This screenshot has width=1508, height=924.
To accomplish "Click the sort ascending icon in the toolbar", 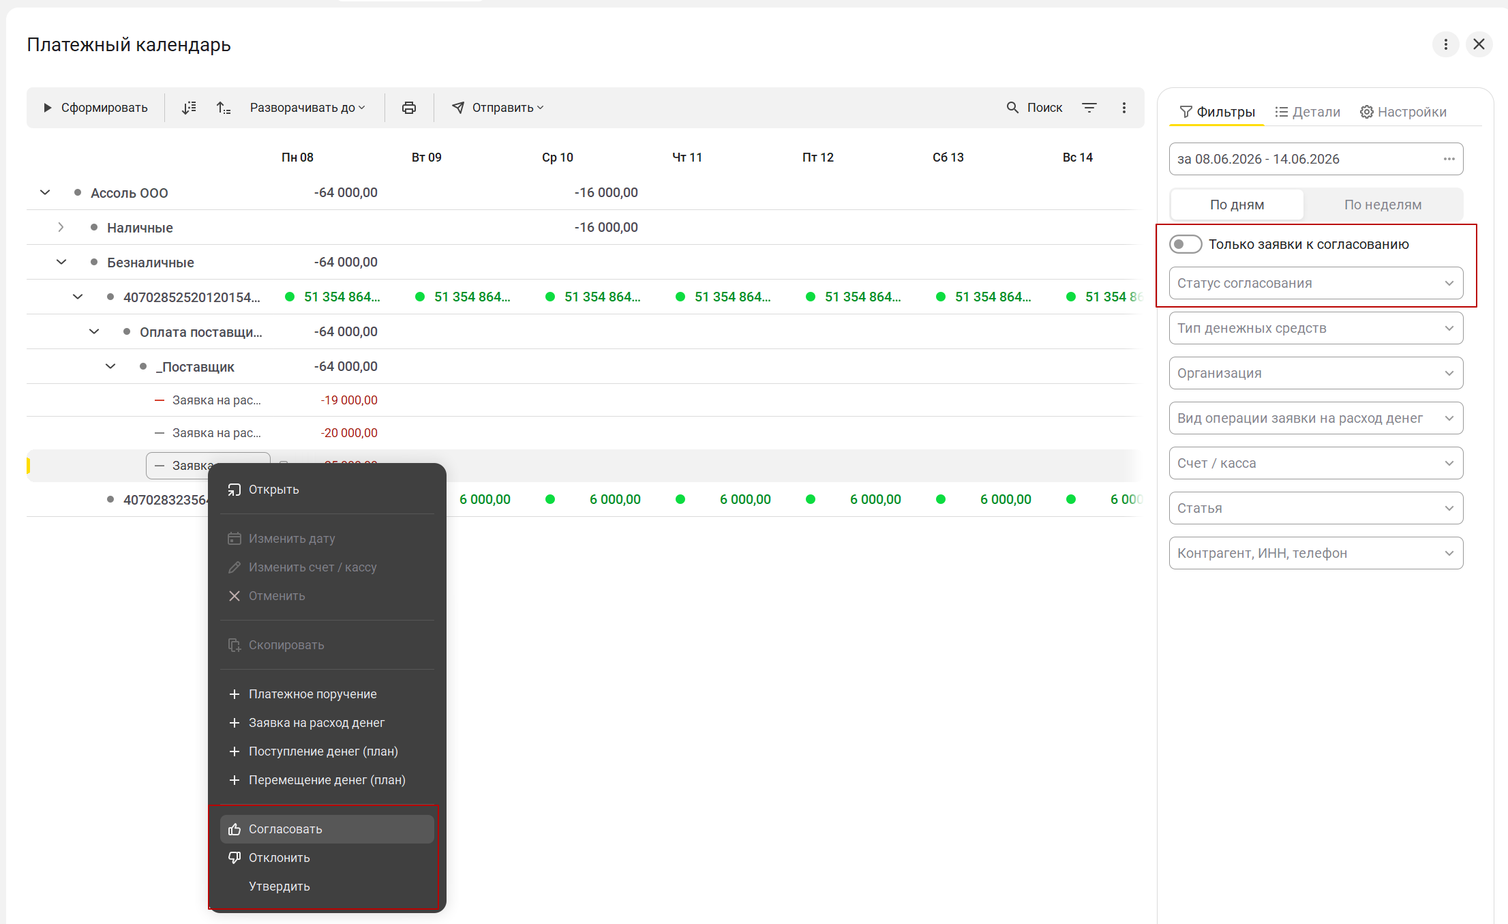I will click(x=223, y=108).
